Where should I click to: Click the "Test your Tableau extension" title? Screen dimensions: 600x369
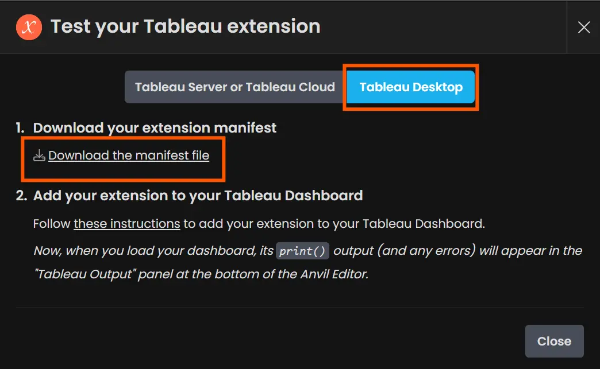click(185, 27)
